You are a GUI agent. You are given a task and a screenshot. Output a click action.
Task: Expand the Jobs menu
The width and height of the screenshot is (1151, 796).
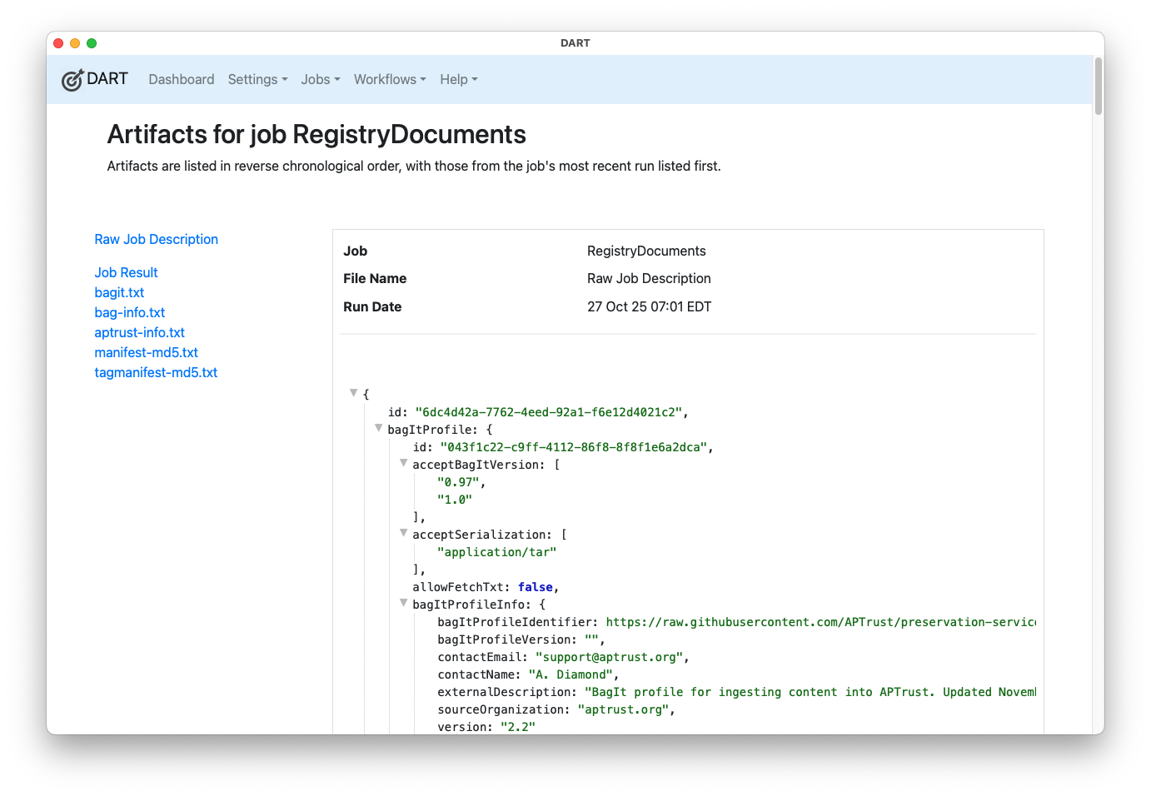pos(321,80)
